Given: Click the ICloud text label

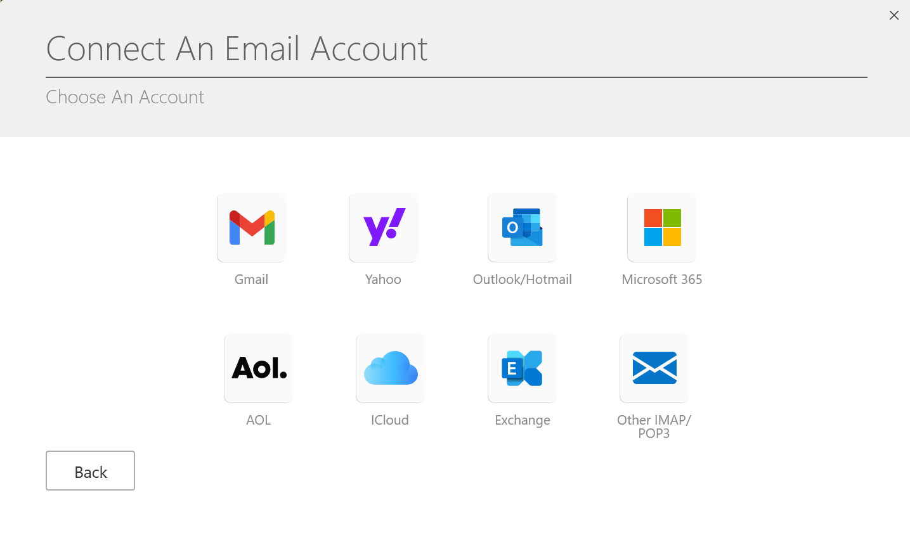Looking at the screenshot, I should [390, 420].
